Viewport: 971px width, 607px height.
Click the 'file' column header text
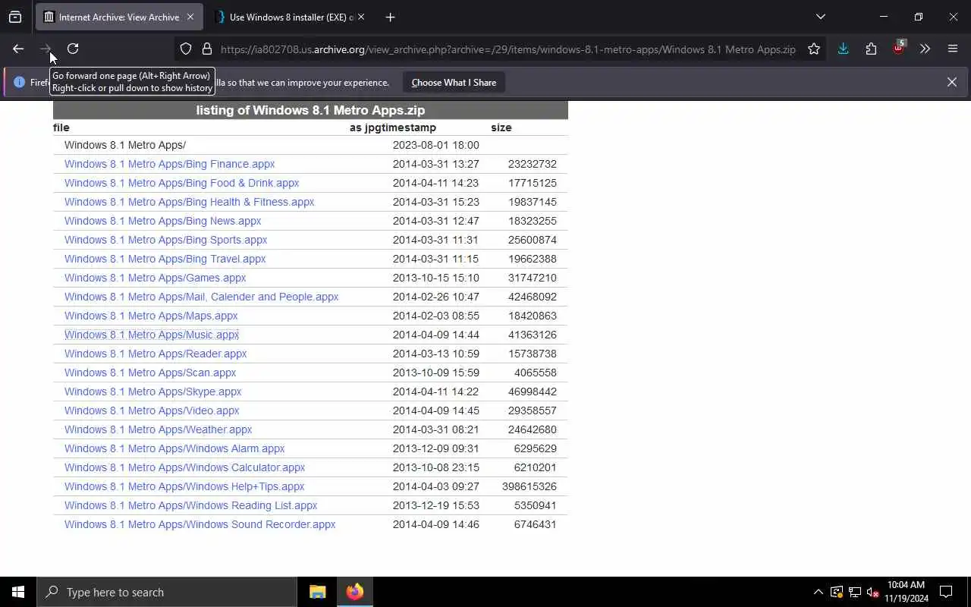[61, 127]
